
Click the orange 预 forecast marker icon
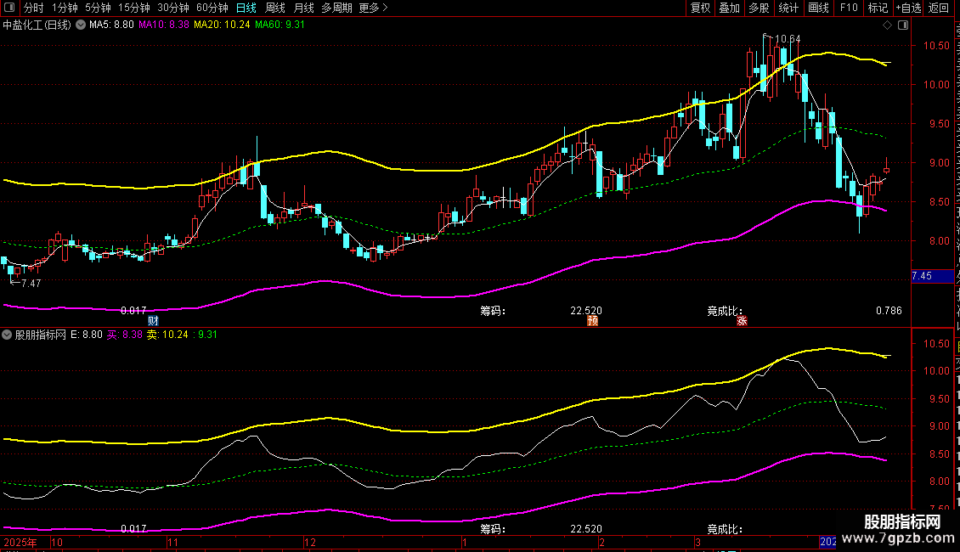pos(593,321)
